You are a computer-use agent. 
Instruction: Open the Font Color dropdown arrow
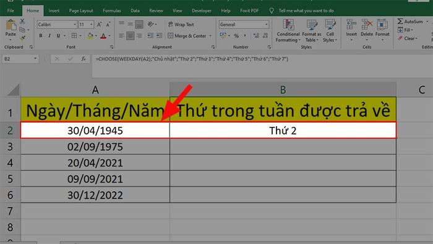click(109, 36)
